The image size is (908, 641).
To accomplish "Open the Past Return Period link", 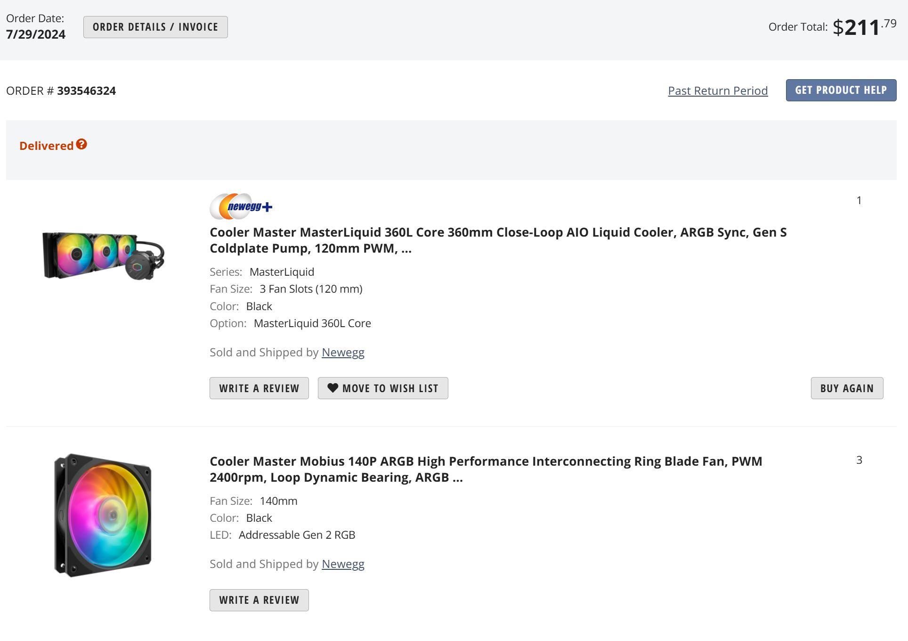I will point(718,90).
